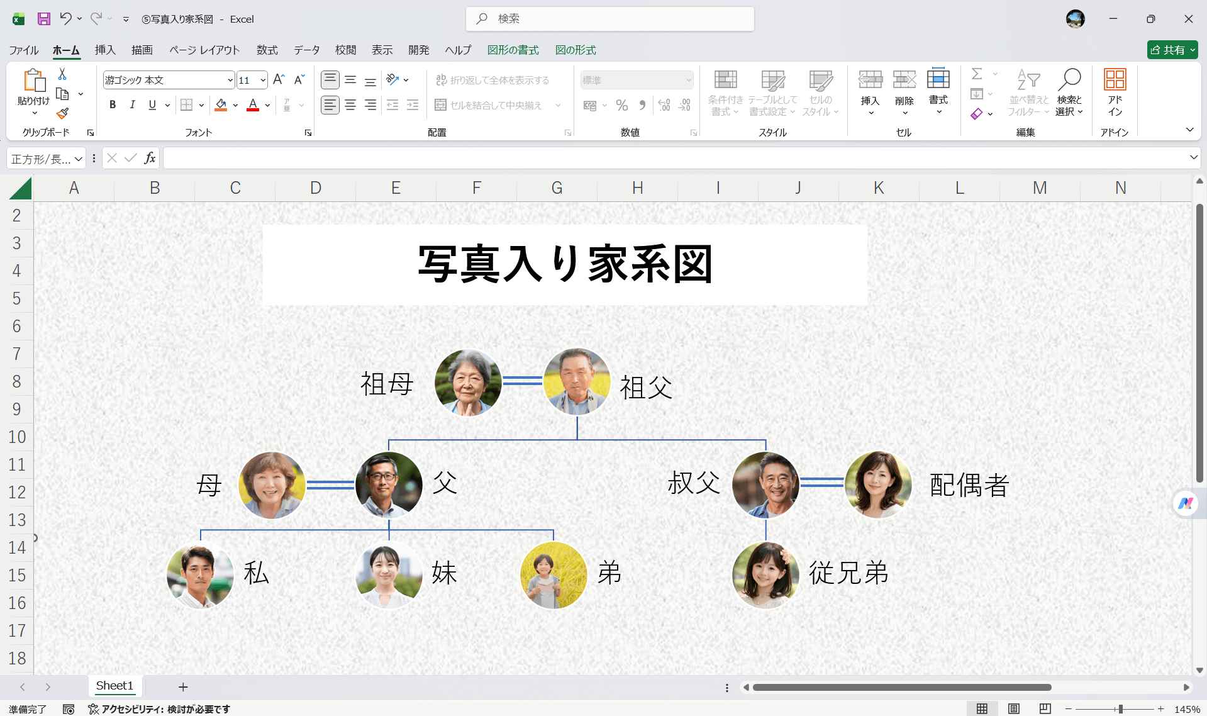The height and width of the screenshot is (716, 1207).
Task: Open the データ ribbon tab
Action: pos(306,50)
